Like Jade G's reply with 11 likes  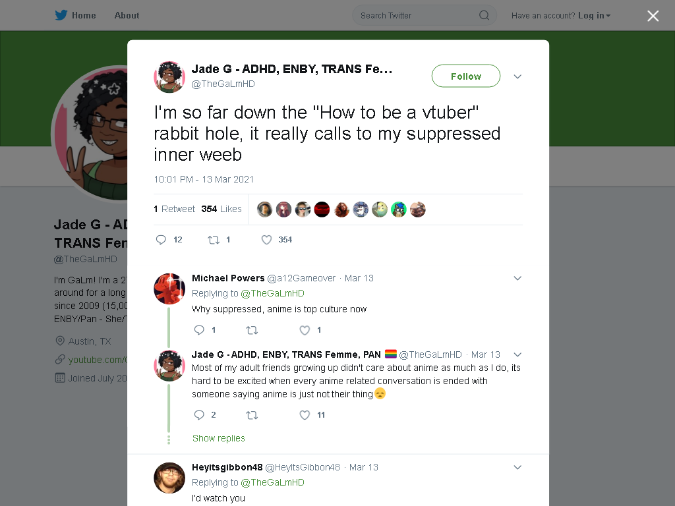click(x=305, y=415)
